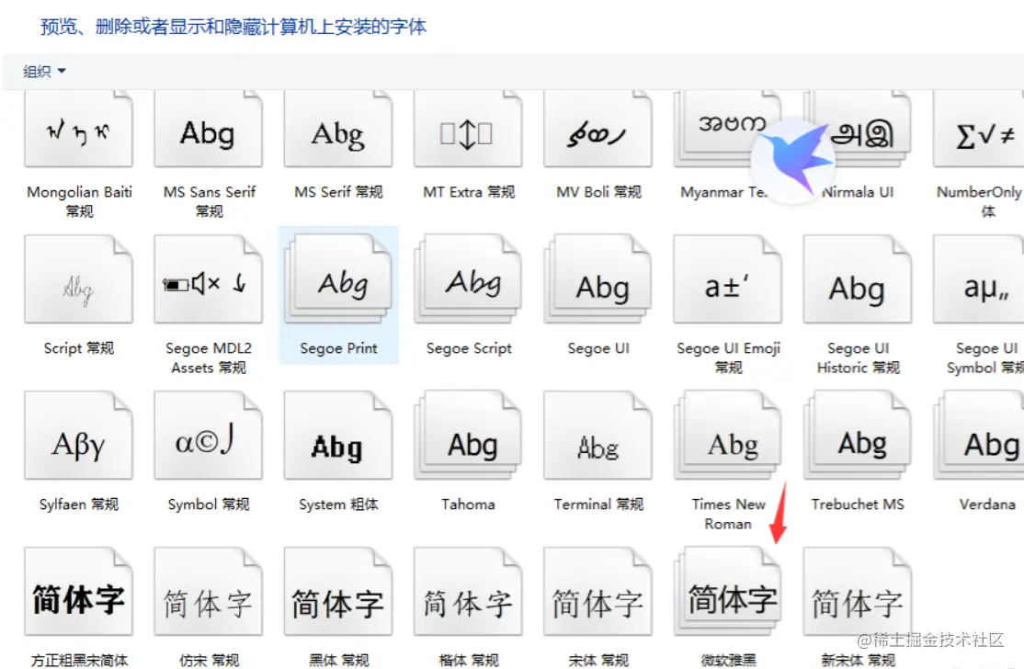Click the "Trebuchet MS" font name label
The image size is (1024, 669).
point(858,505)
